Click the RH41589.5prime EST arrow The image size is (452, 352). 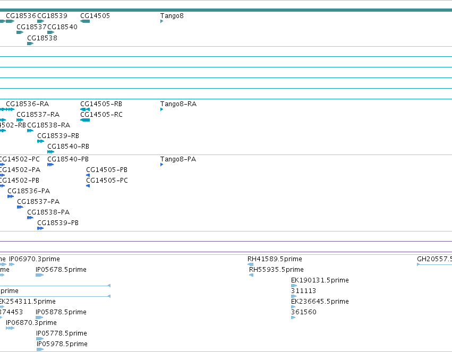251,264
